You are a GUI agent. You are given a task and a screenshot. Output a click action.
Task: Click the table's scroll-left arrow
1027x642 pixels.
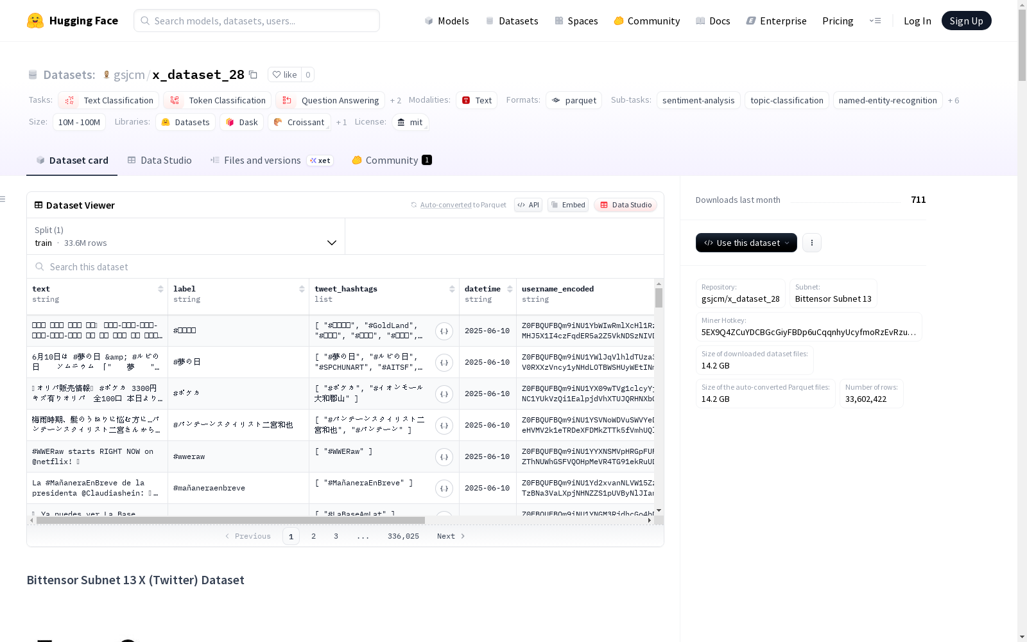coord(31,520)
